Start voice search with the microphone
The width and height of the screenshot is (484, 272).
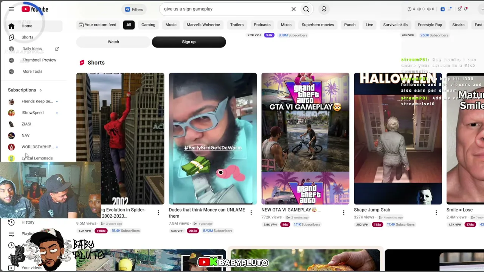pyautogui.click(x=324, y=9)
